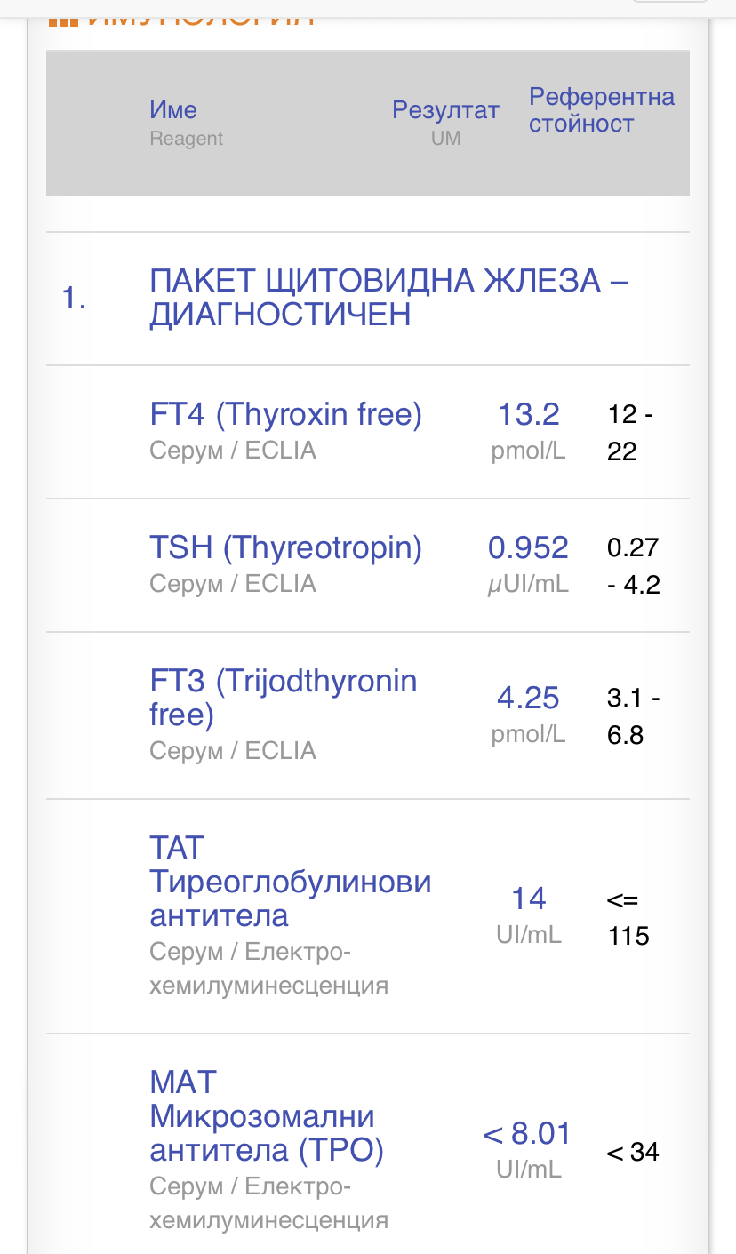Click the FT4 reference range 12 - 22
Image resolution: width=736 pixels, height=1254 pixels.
click(629, 433)
